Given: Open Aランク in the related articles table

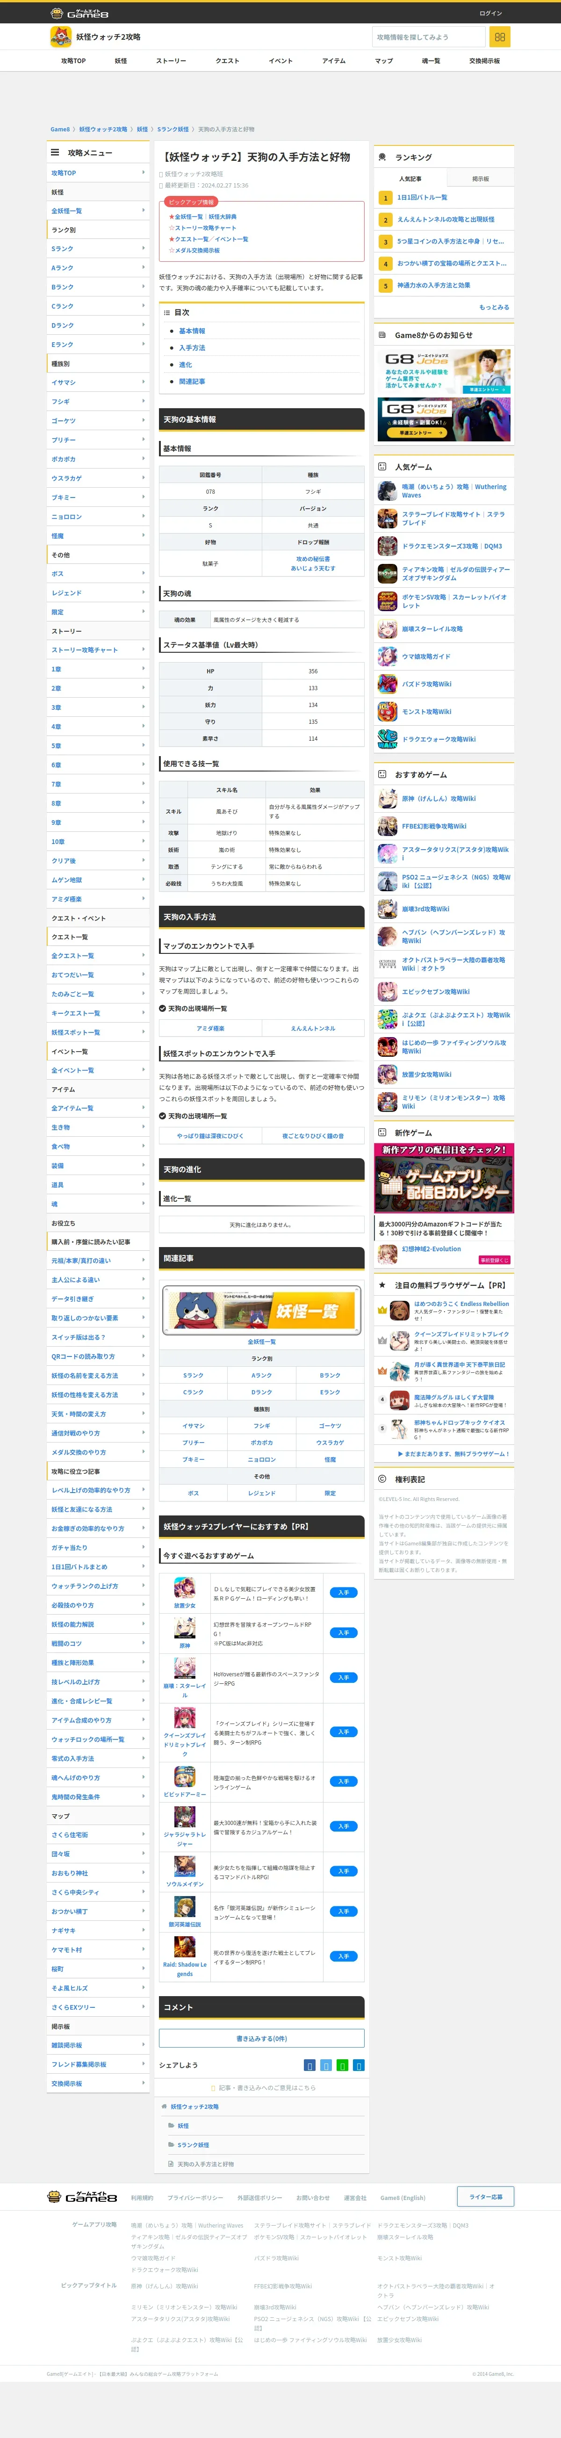Looking at the screenshot, I should click(262, 1375).
